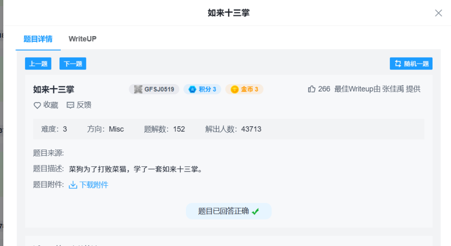Click the thumbs-up like icon

point(312,89)
